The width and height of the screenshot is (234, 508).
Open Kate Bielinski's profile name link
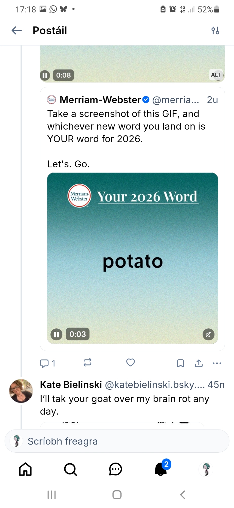[71, 385]
